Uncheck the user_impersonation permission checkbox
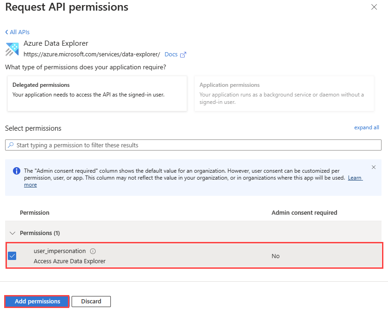 pos(12,256)
